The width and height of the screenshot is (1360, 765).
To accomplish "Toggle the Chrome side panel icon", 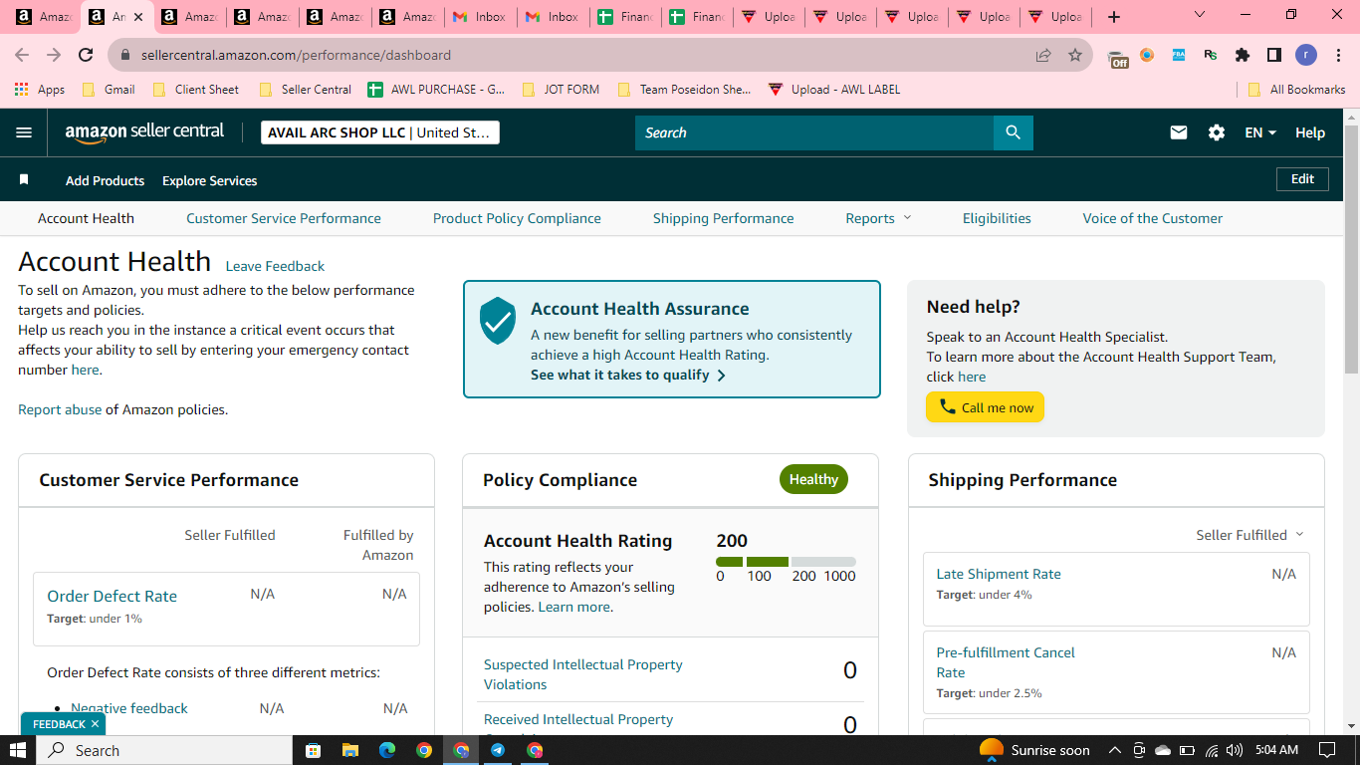I will point(1274,55).
